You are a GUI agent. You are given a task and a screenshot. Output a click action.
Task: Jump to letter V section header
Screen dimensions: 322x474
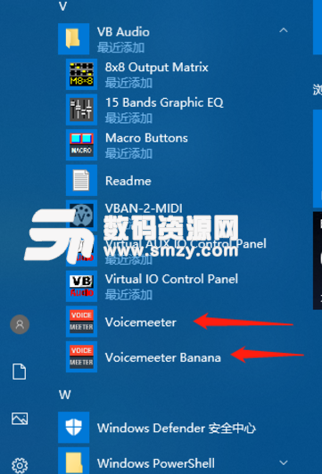pos(62,6)
